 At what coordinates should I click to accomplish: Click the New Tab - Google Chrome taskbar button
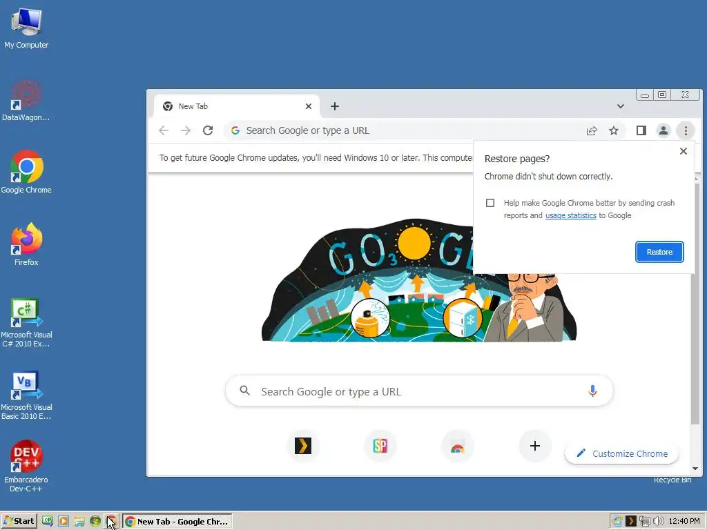(x=177, y=522)
